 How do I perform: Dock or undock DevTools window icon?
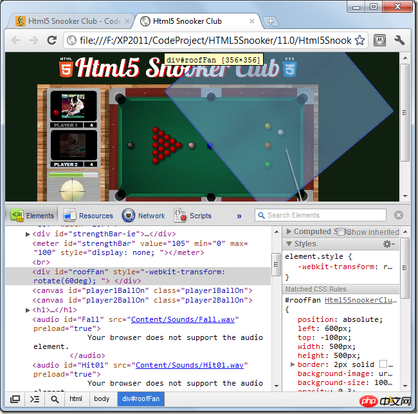tap(15, 399)
